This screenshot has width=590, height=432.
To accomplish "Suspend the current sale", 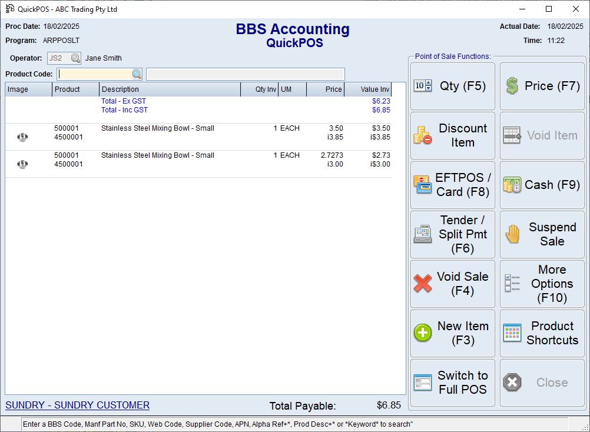I will [x=542, y=234].
